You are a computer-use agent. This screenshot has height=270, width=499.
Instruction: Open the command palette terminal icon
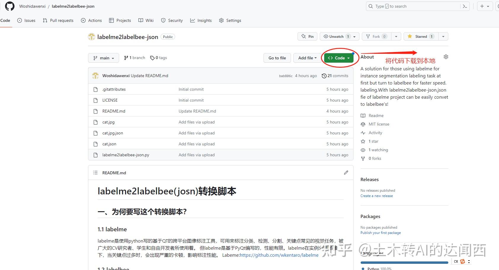(465, 6)
